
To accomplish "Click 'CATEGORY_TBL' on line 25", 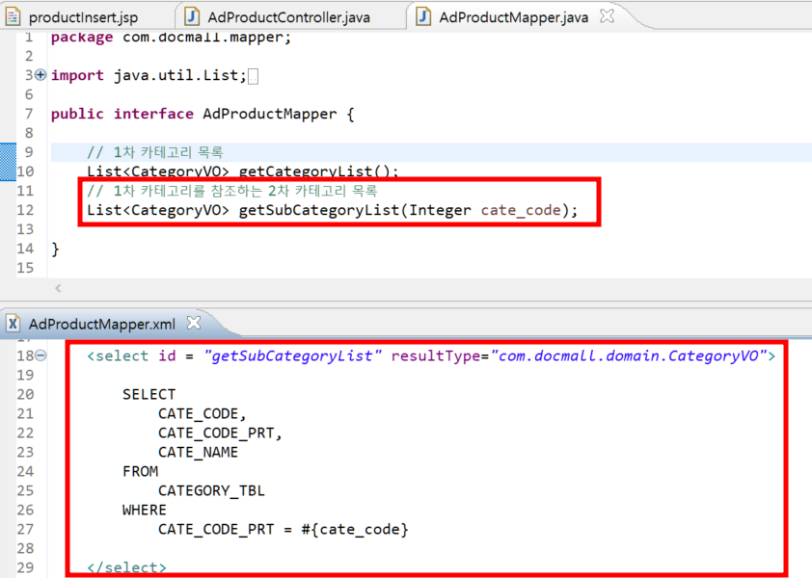I will pyautogui.click(x=211, y=490).
